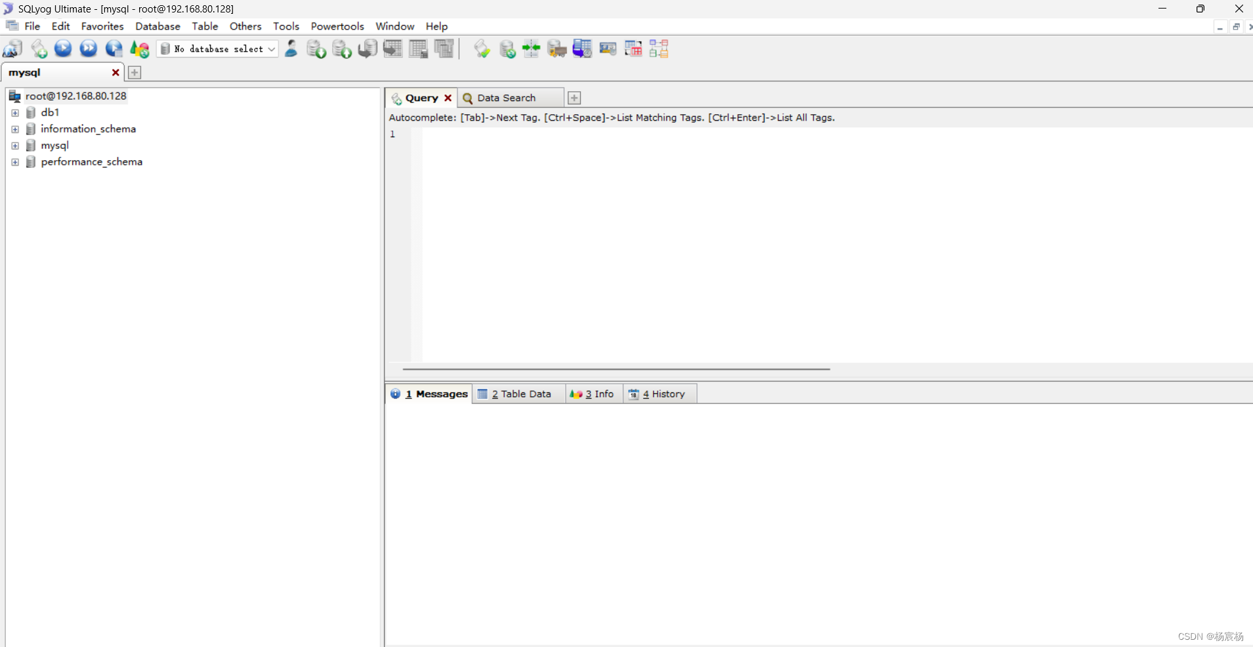Image resolution: width=1253 pixels, height=647 pixels.
Task: Click the Refresh Object Browser shapes icon
Action: (139, 49)
